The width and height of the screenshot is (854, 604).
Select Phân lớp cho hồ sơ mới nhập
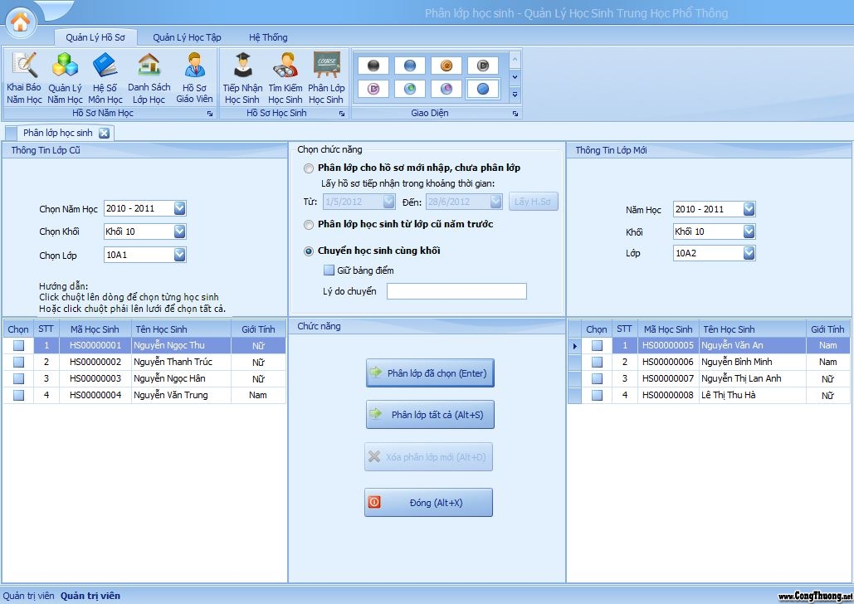click(308, 168)
